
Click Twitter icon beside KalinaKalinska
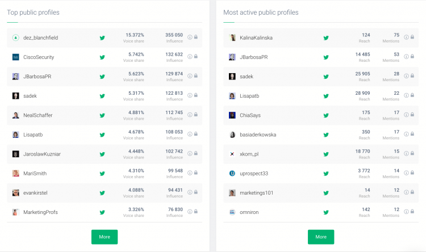point(326,38)
